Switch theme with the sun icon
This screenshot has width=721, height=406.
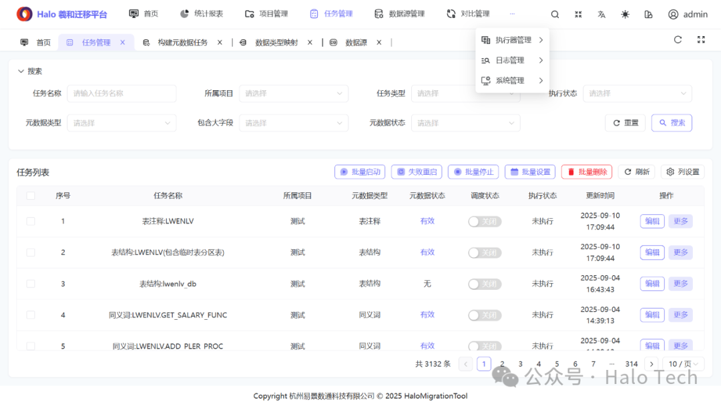[625, 14]
